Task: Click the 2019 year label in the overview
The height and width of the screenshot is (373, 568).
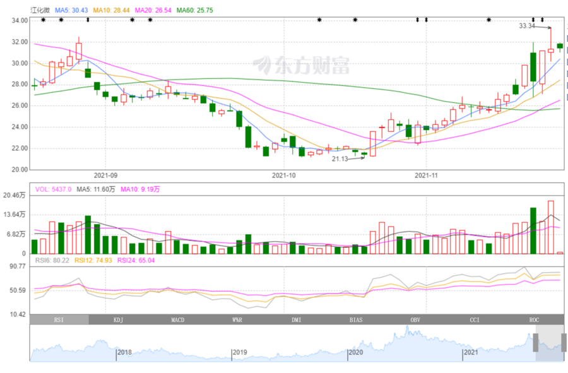Action: (x=240, y=352)
